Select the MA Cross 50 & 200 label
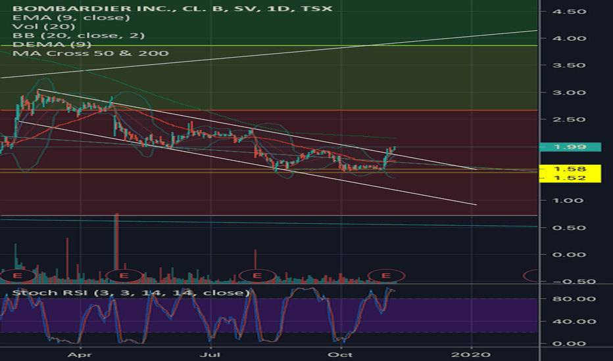This screenshot has height=361, width=613. click(x=90, y=53)
